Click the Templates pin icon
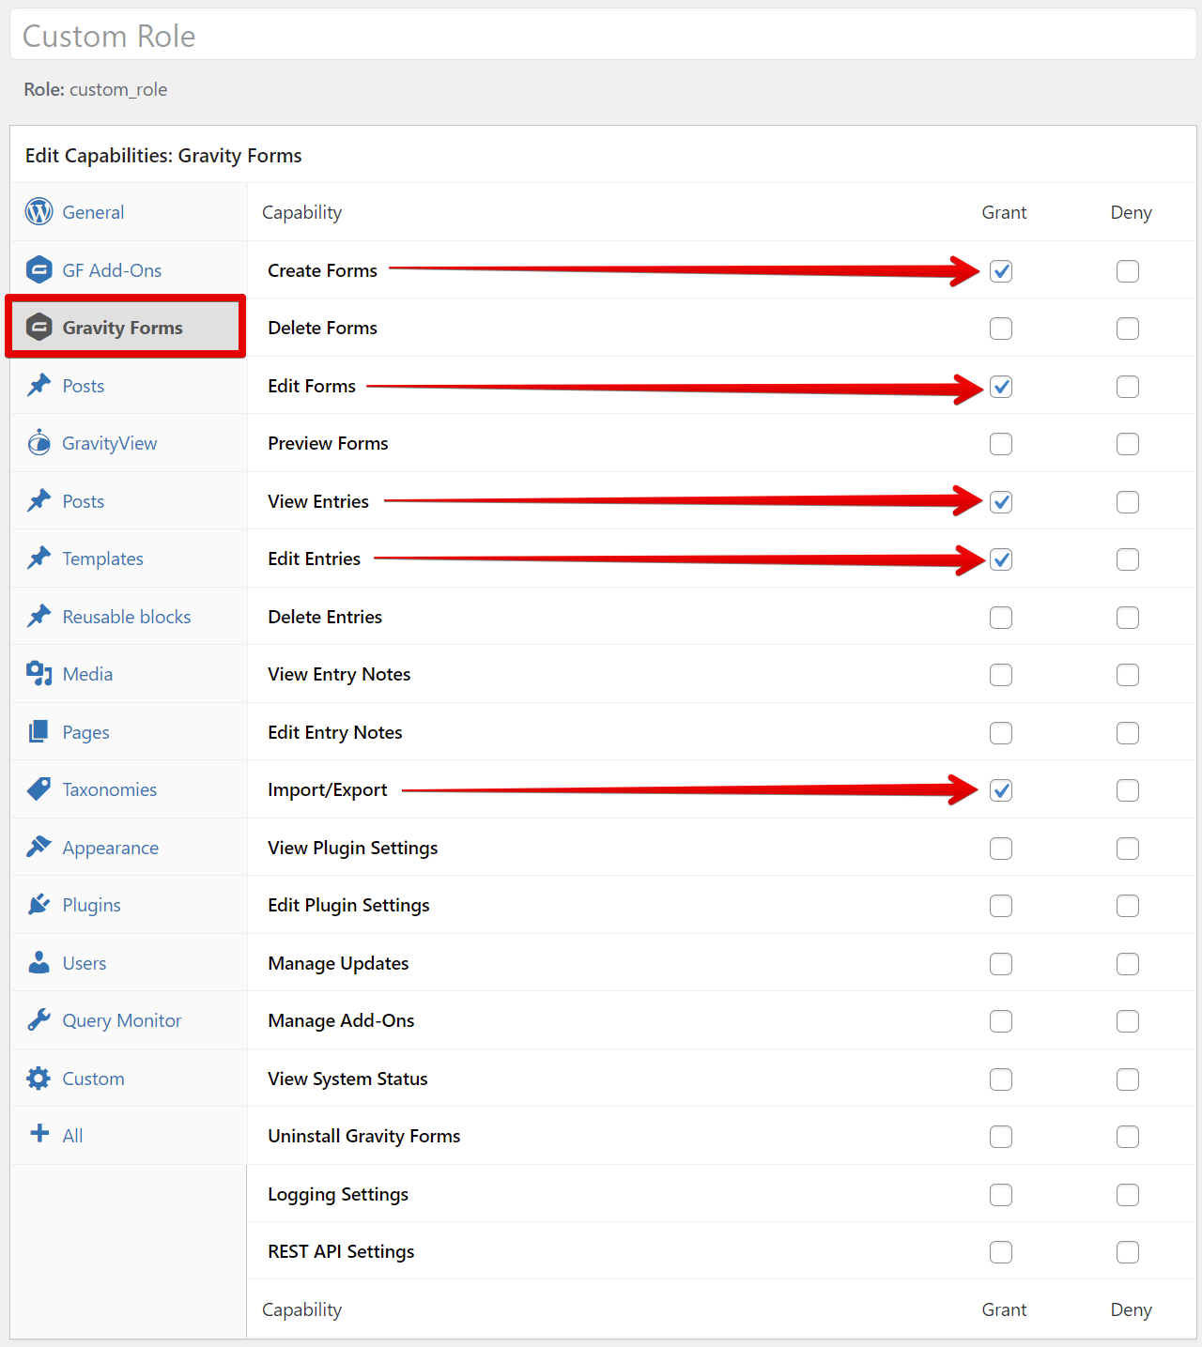 point(39,559)
